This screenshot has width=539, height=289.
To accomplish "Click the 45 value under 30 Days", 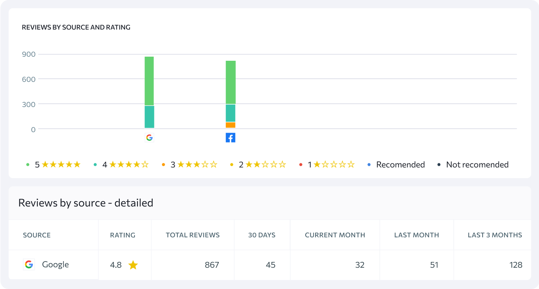I will [270, 265].
